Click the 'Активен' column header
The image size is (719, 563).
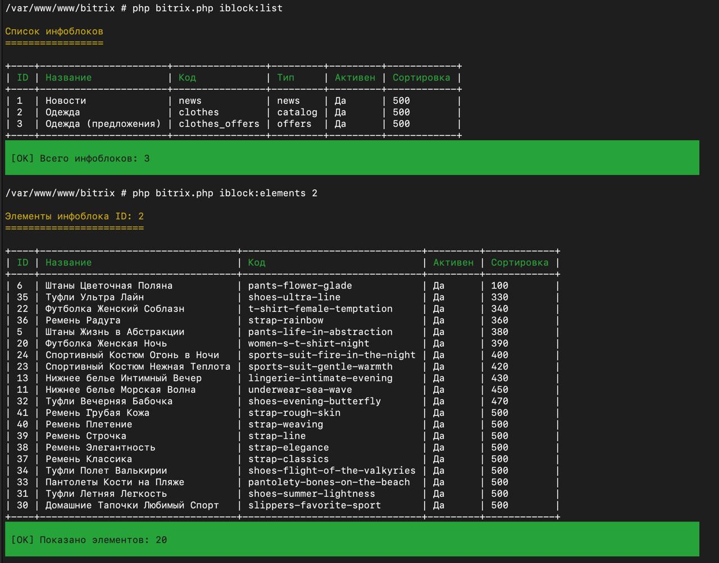(453, 262)
